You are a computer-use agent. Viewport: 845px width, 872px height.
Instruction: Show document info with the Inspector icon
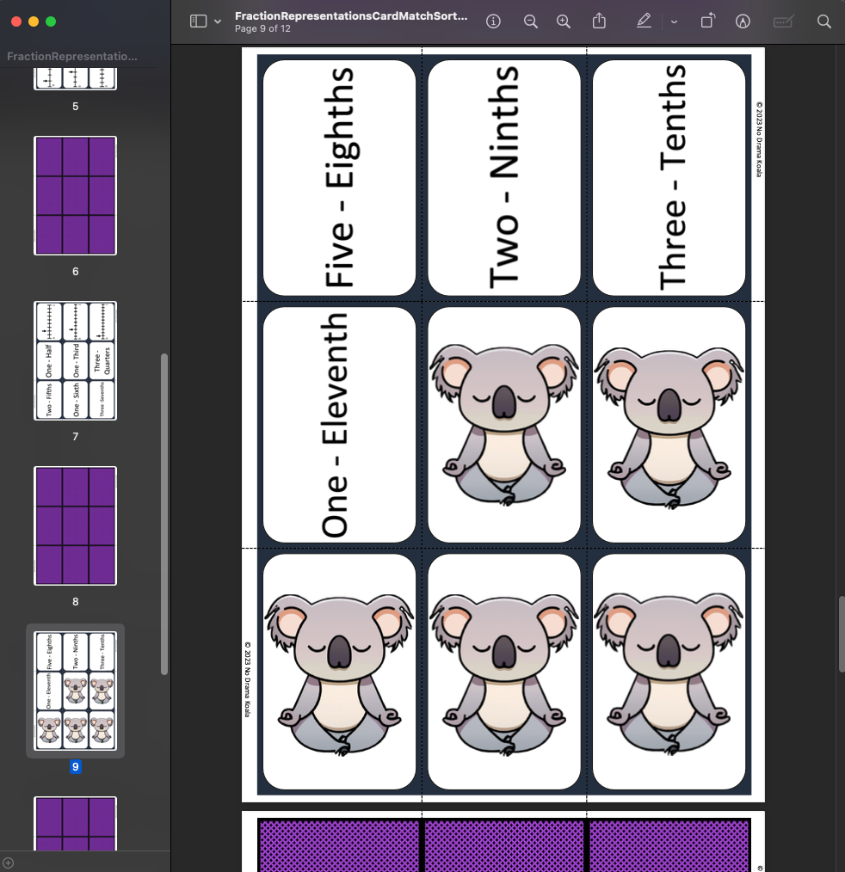point(493,21)
